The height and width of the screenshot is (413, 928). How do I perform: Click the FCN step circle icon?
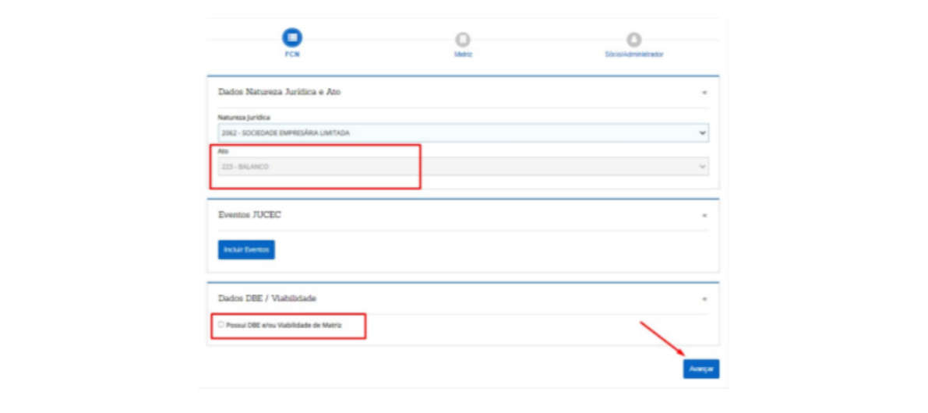291,37
